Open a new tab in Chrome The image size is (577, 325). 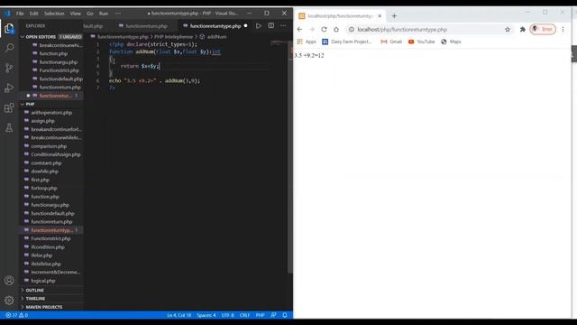[x=394, y=16]
